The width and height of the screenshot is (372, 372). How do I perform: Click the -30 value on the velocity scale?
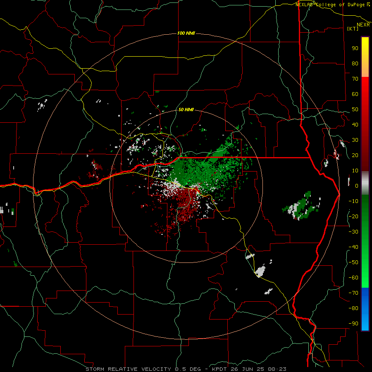353,232
